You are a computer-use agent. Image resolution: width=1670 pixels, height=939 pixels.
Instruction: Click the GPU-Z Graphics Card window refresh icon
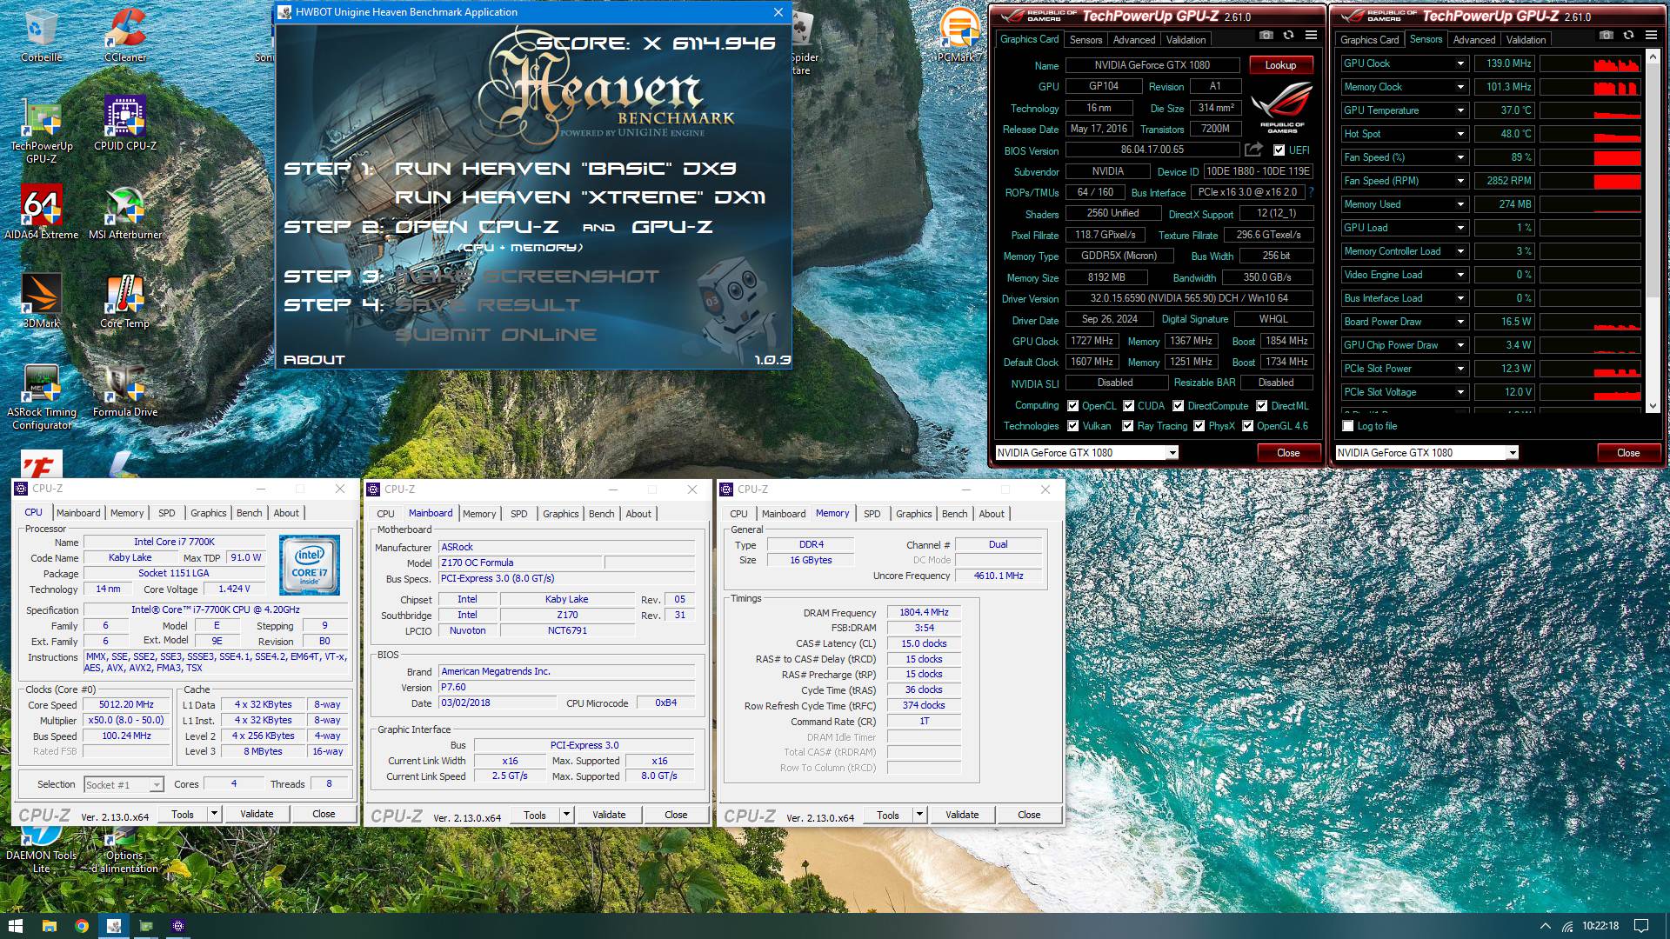1288,36
